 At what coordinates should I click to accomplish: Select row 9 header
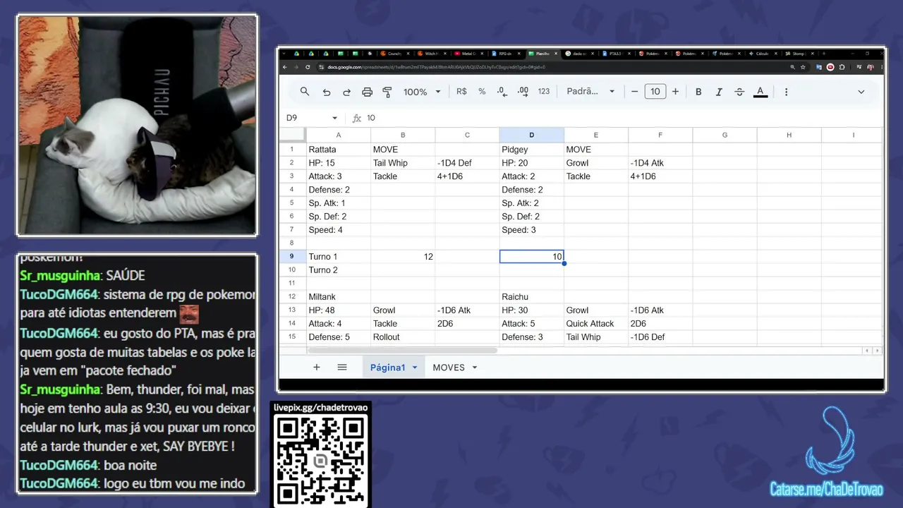tap(291, 257)
